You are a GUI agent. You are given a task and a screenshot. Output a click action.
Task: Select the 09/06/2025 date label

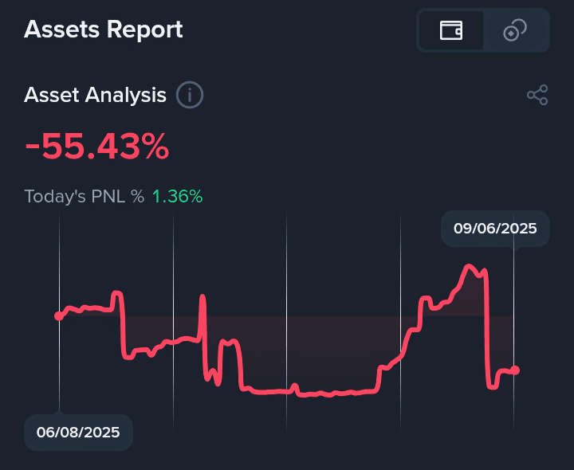point(495,229)
